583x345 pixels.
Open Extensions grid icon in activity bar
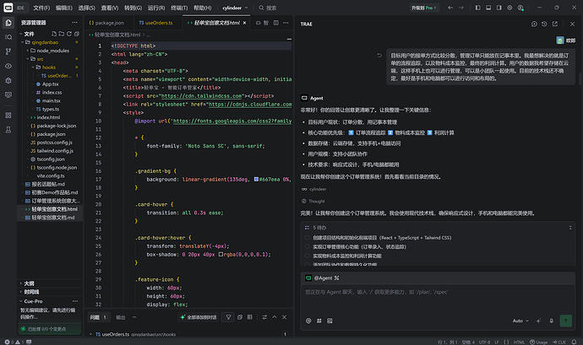(8, 116)
